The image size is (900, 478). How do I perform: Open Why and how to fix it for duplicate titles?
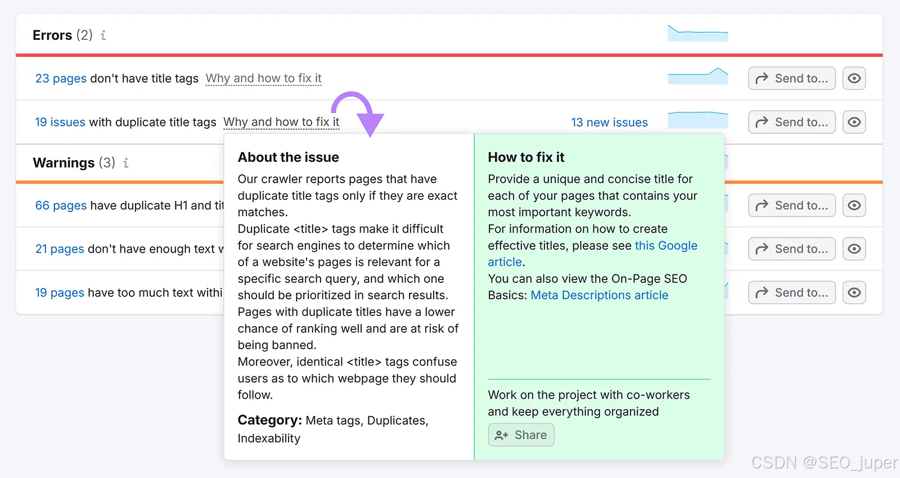pyautogui.click(x=281, y=122)
